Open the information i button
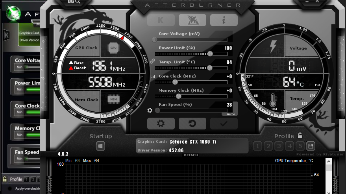 [224, 20]
